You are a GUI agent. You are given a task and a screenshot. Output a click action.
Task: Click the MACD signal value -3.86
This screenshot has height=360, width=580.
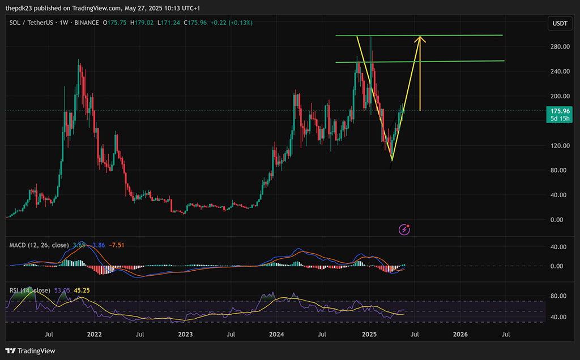pyautogui.click(x=97, y=245)
